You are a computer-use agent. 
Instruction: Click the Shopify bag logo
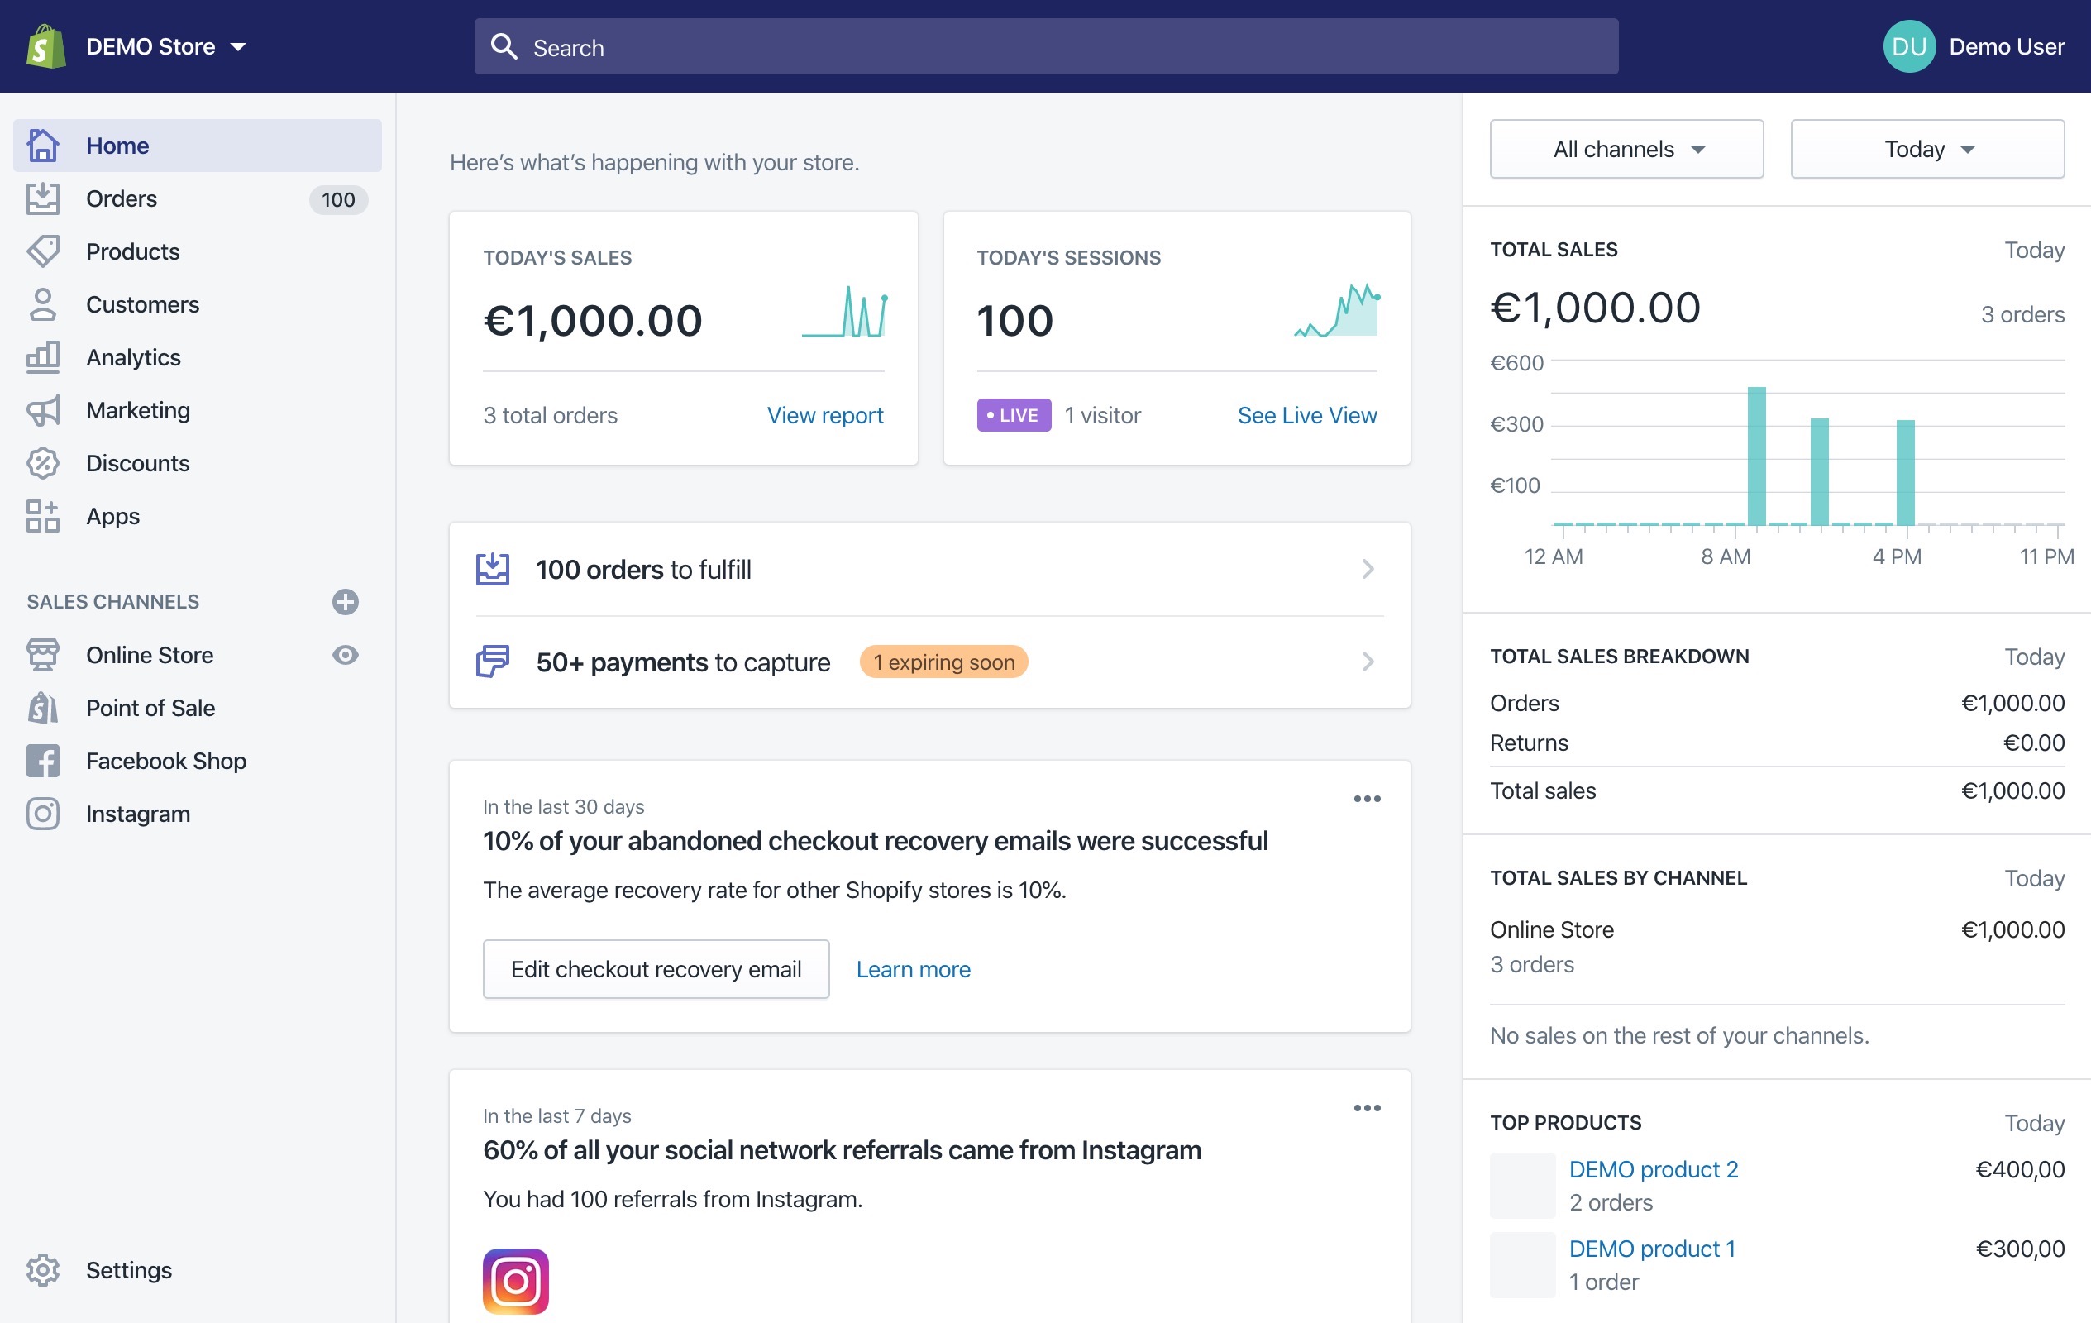45,46
